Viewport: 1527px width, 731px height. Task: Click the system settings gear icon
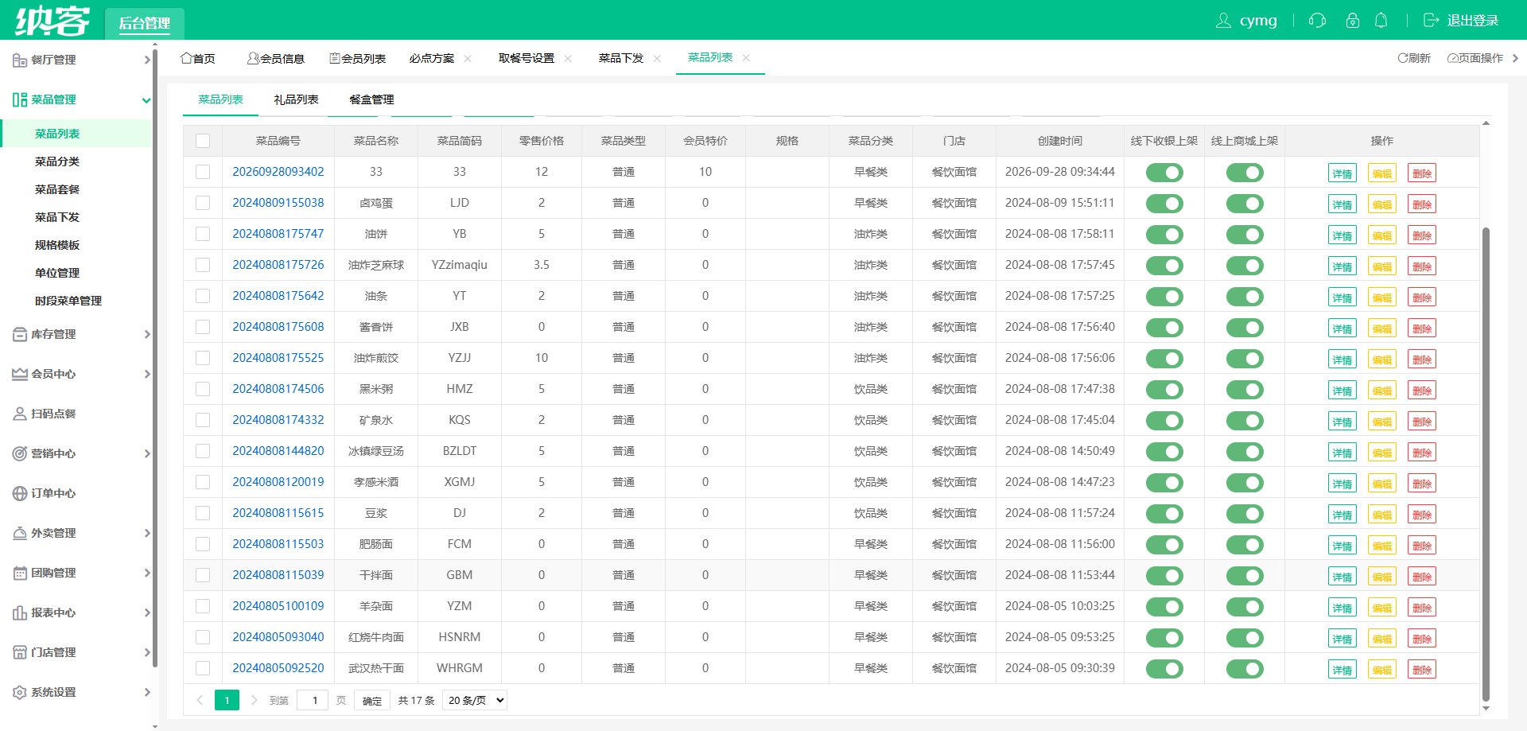20,692
